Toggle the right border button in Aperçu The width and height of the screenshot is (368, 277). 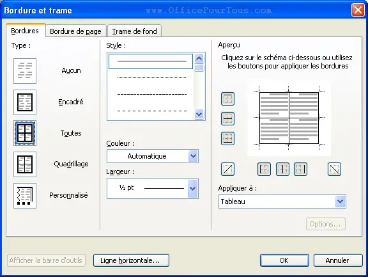[x=300, y=169]
